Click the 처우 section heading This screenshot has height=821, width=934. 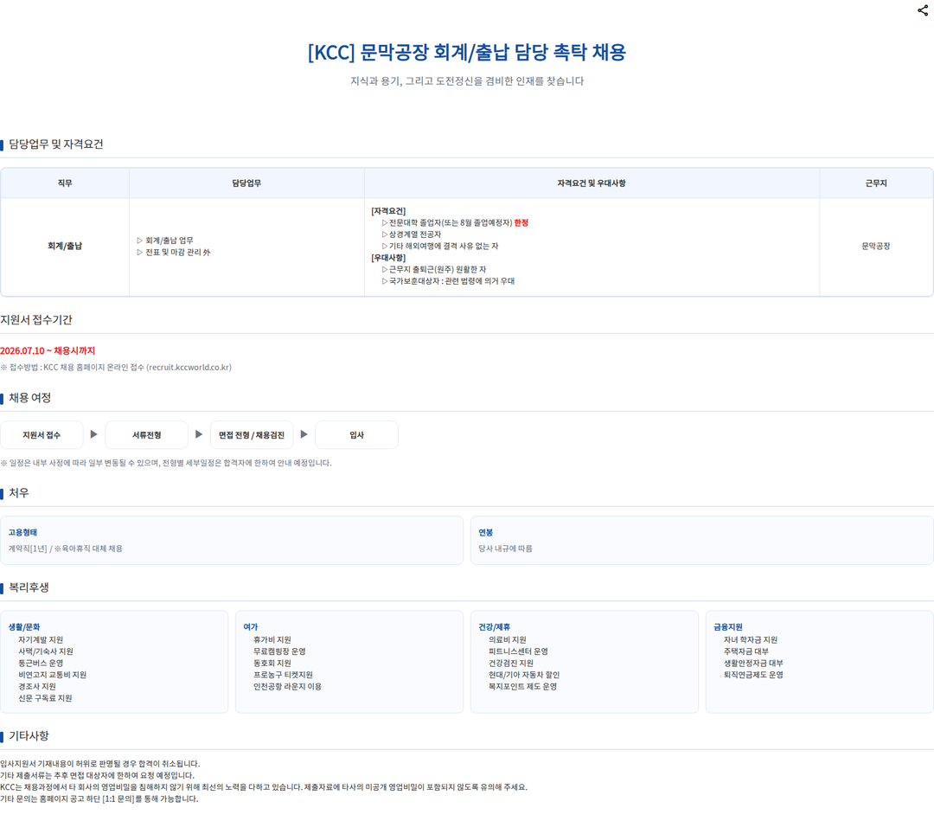coord(19,493)
